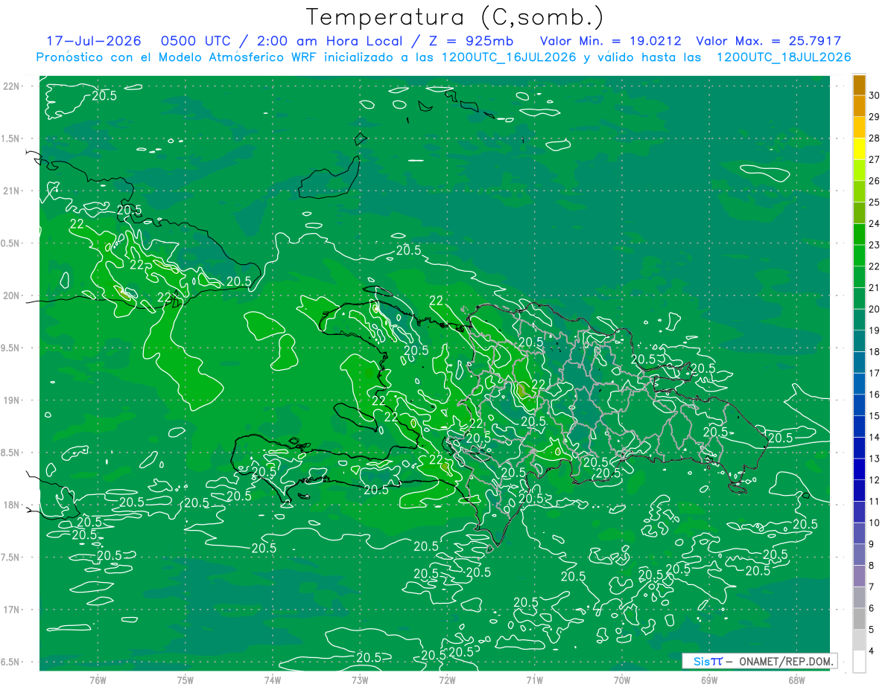
Task: Select the orange colorbar swatch between 29 and 30
Action: (859, 106)
